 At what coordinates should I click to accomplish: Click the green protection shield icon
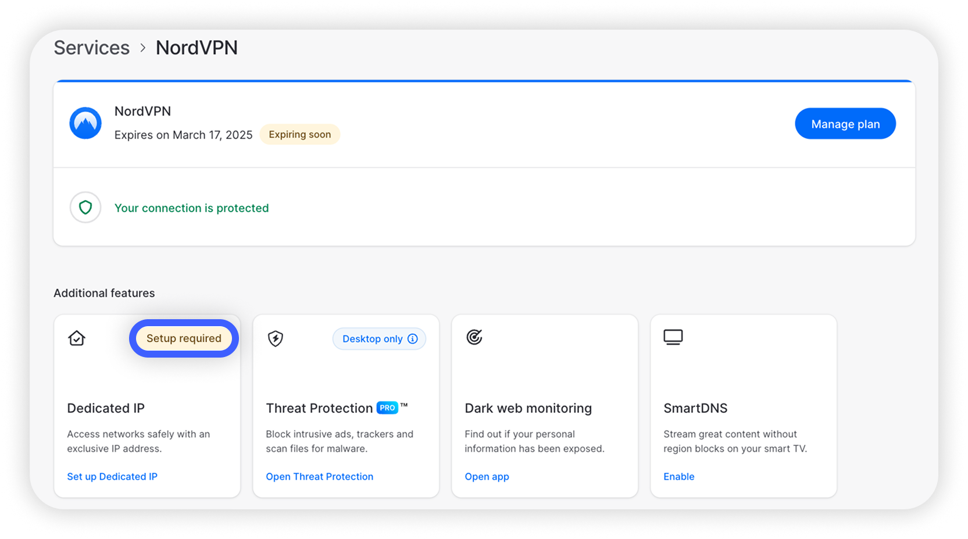click(x=85, y=208)
